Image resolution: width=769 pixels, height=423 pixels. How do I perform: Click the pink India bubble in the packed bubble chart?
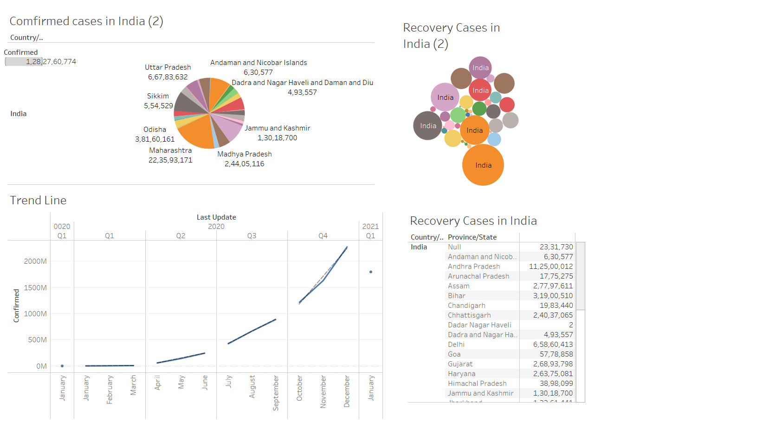tap(444, 98)
